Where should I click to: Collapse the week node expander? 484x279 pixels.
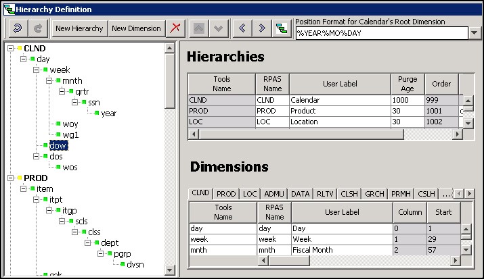(36, 70)
